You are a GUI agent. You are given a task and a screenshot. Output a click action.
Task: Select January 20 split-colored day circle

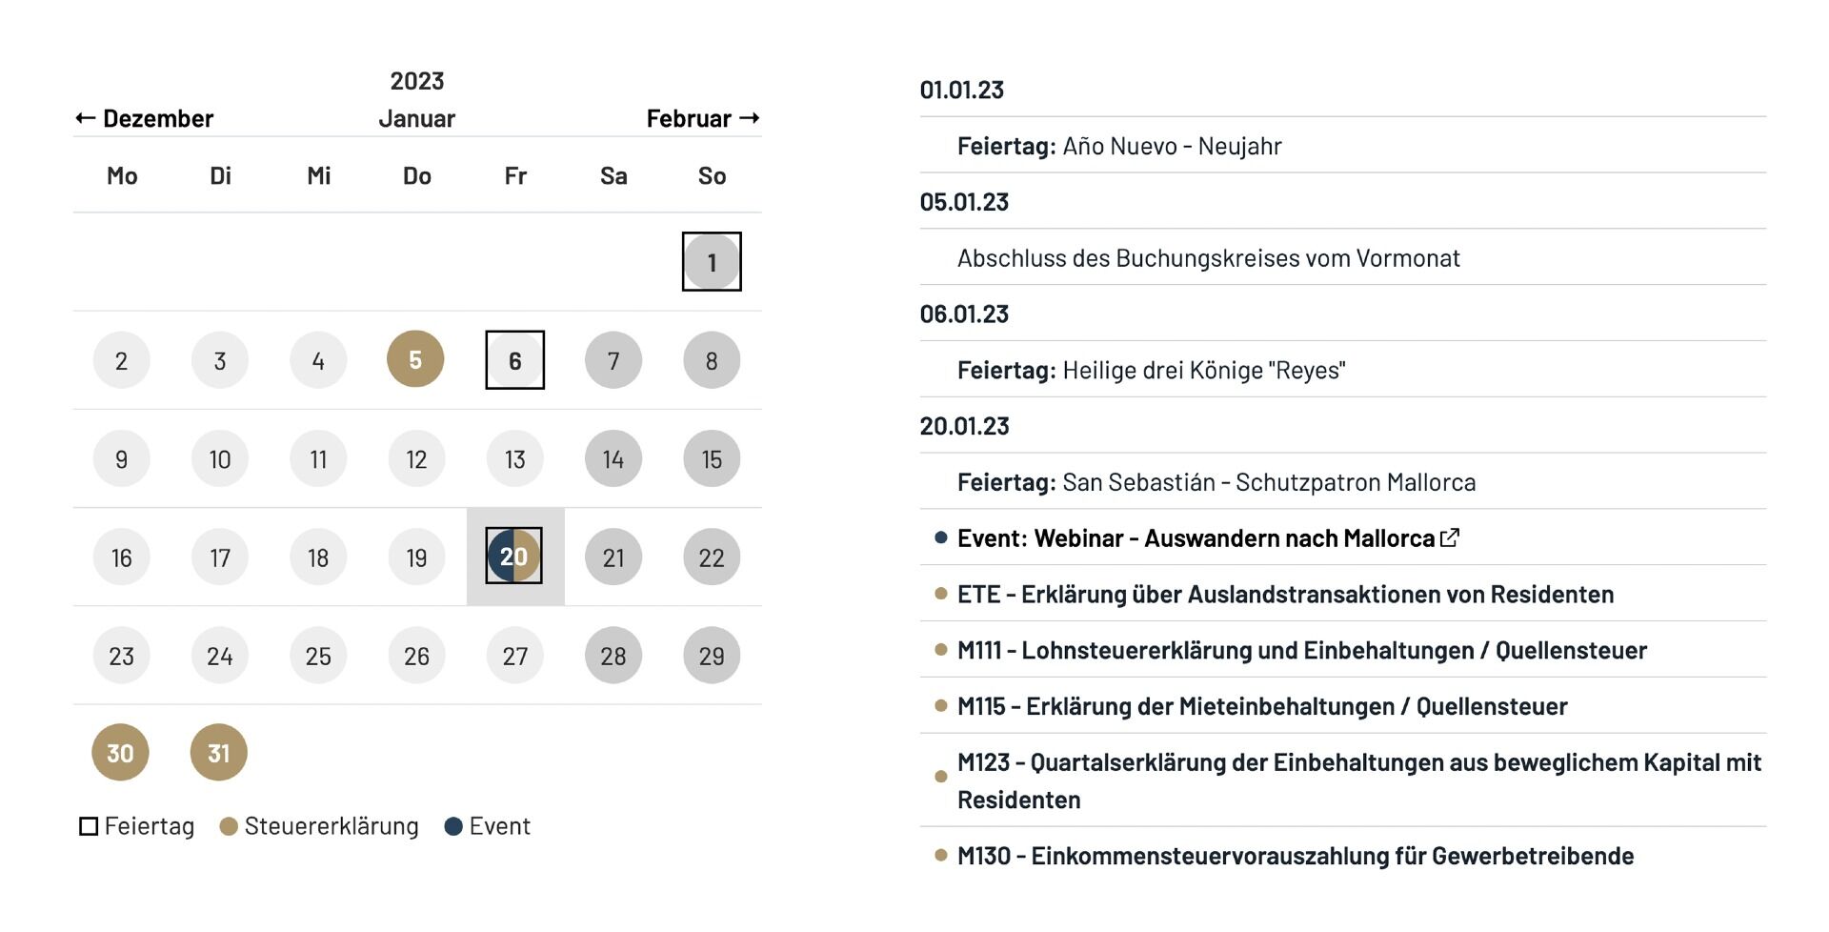click(514, 557)
